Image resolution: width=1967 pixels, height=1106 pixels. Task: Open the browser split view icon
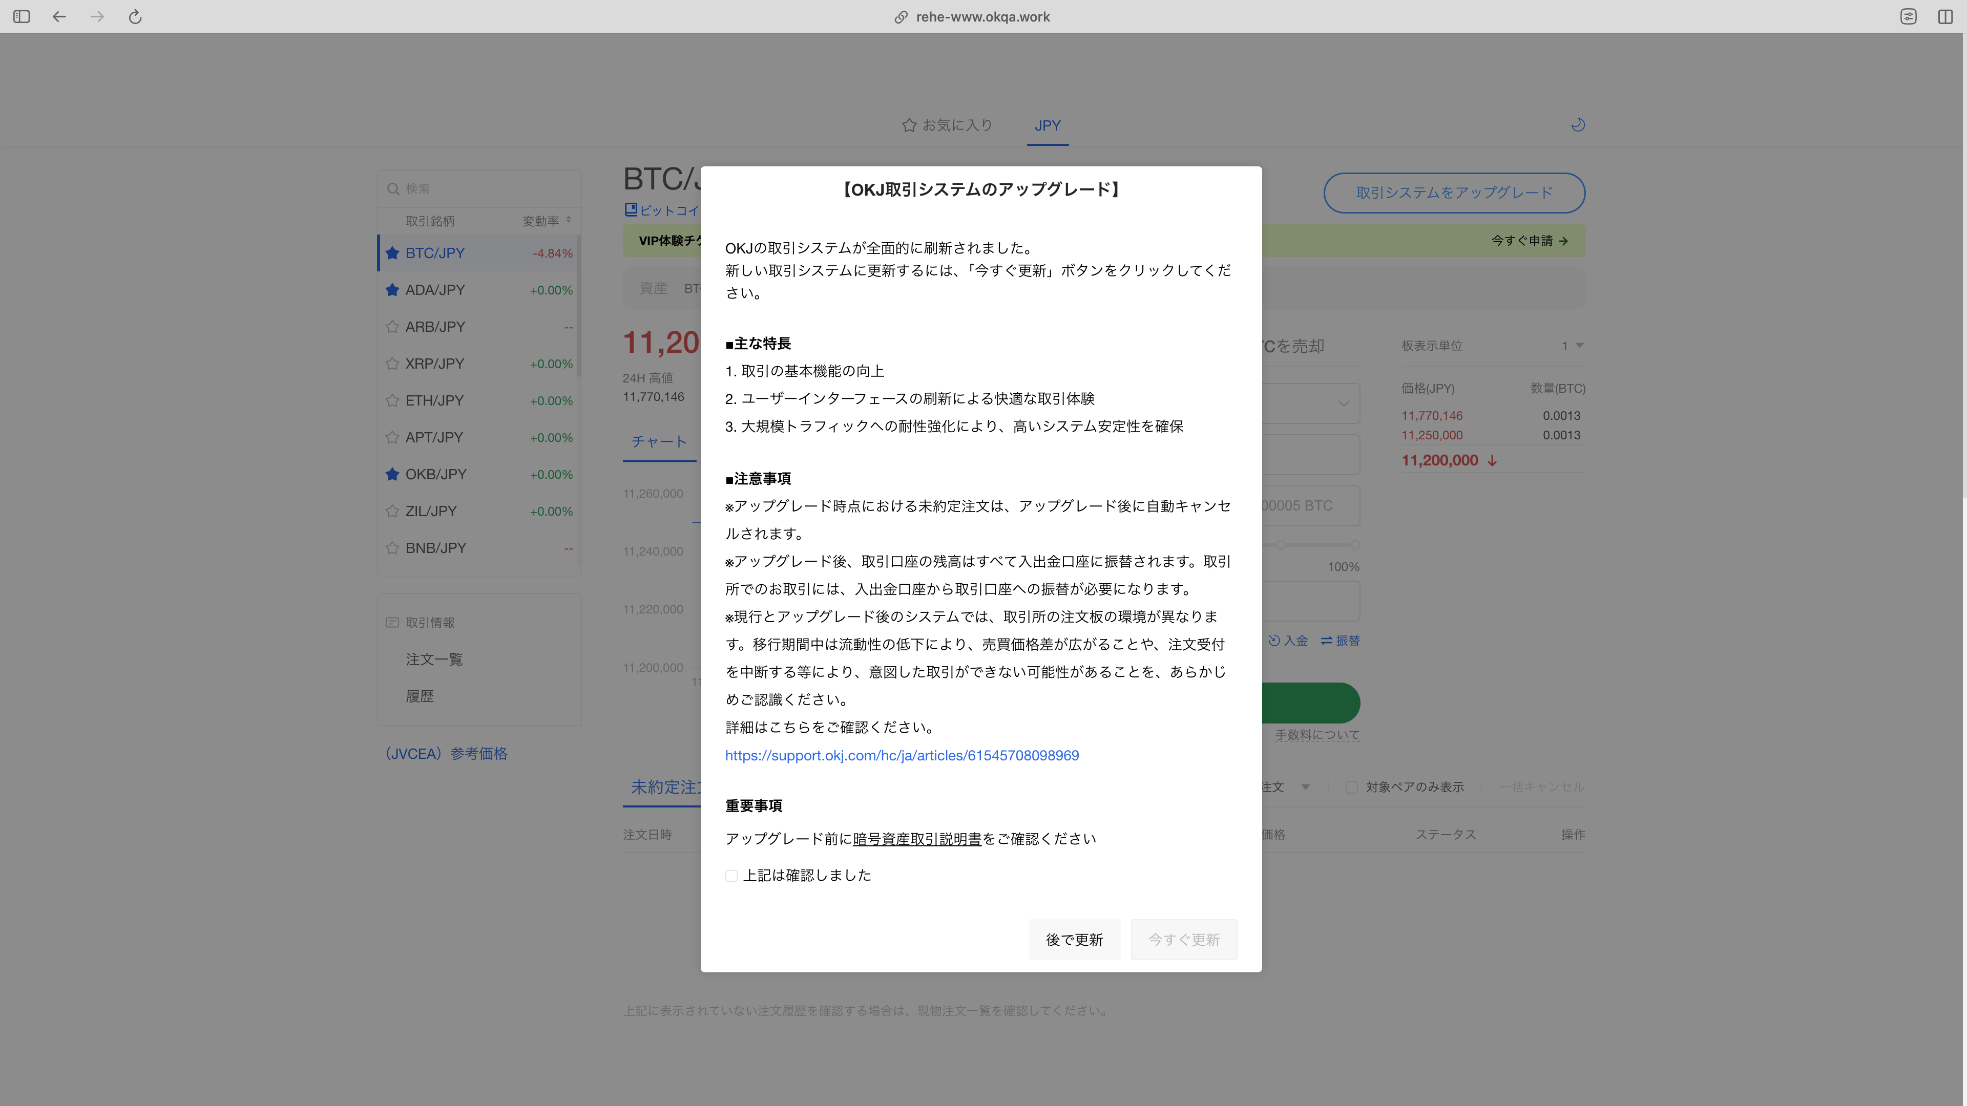(1945, 17)
